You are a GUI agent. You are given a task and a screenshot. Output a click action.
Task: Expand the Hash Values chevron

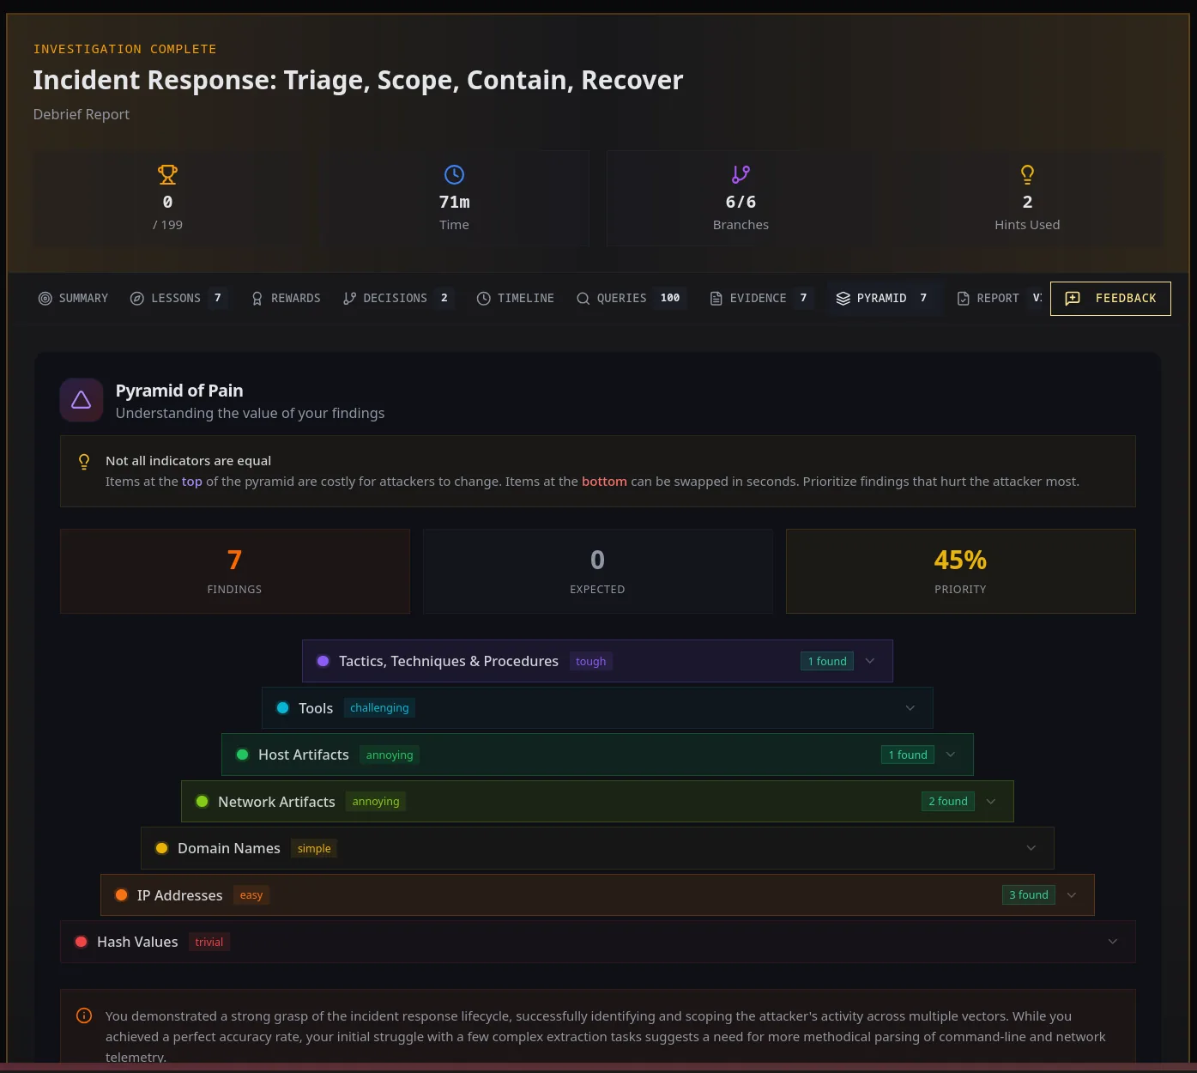tap(1113, 942)
